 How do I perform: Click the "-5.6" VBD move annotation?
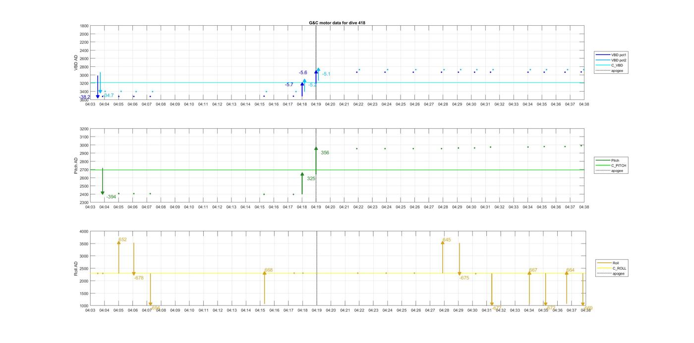click(x=303, y=73)
